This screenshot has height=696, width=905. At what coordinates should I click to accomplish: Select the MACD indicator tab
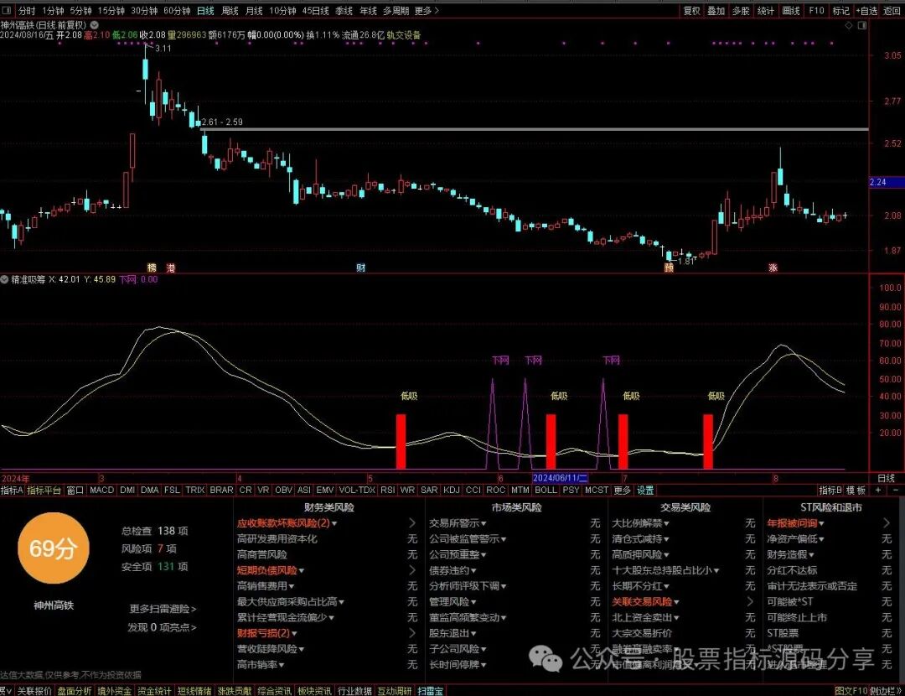pos(101,490)
